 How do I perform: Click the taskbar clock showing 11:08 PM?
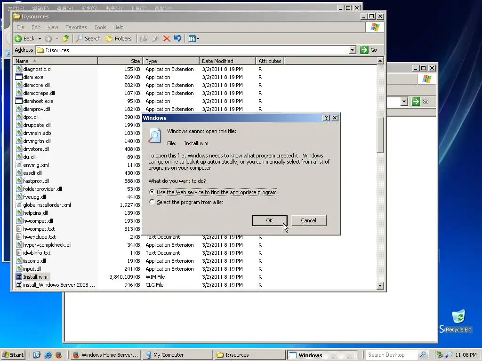point(466,355)
